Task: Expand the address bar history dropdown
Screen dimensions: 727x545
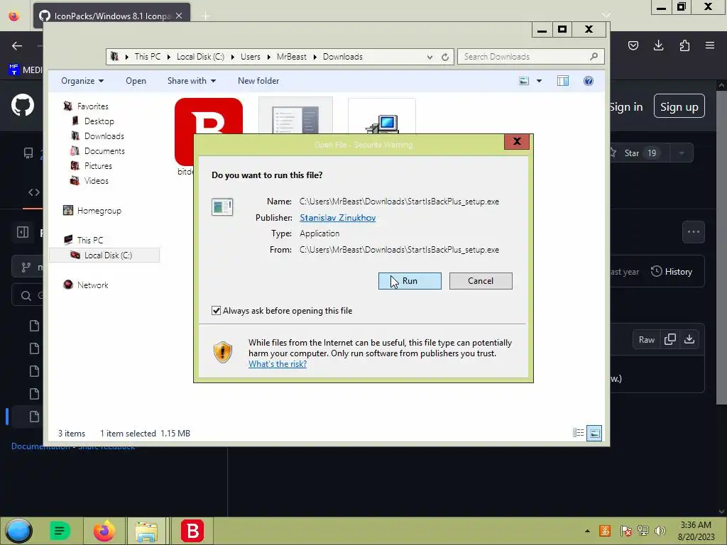Action: 430,57
